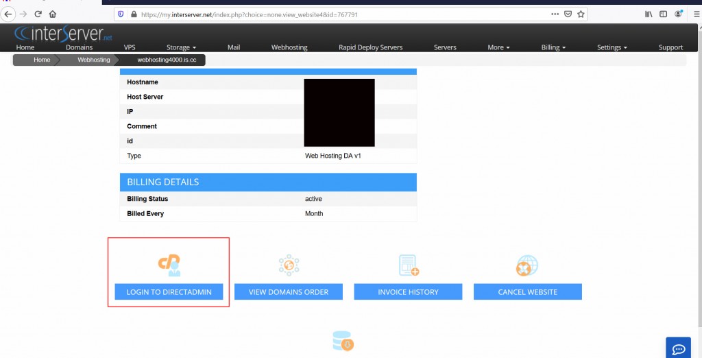Viewport: 702px width, 358px height.
Task: Open the Home nav menu item
Action: pos(25,47)
